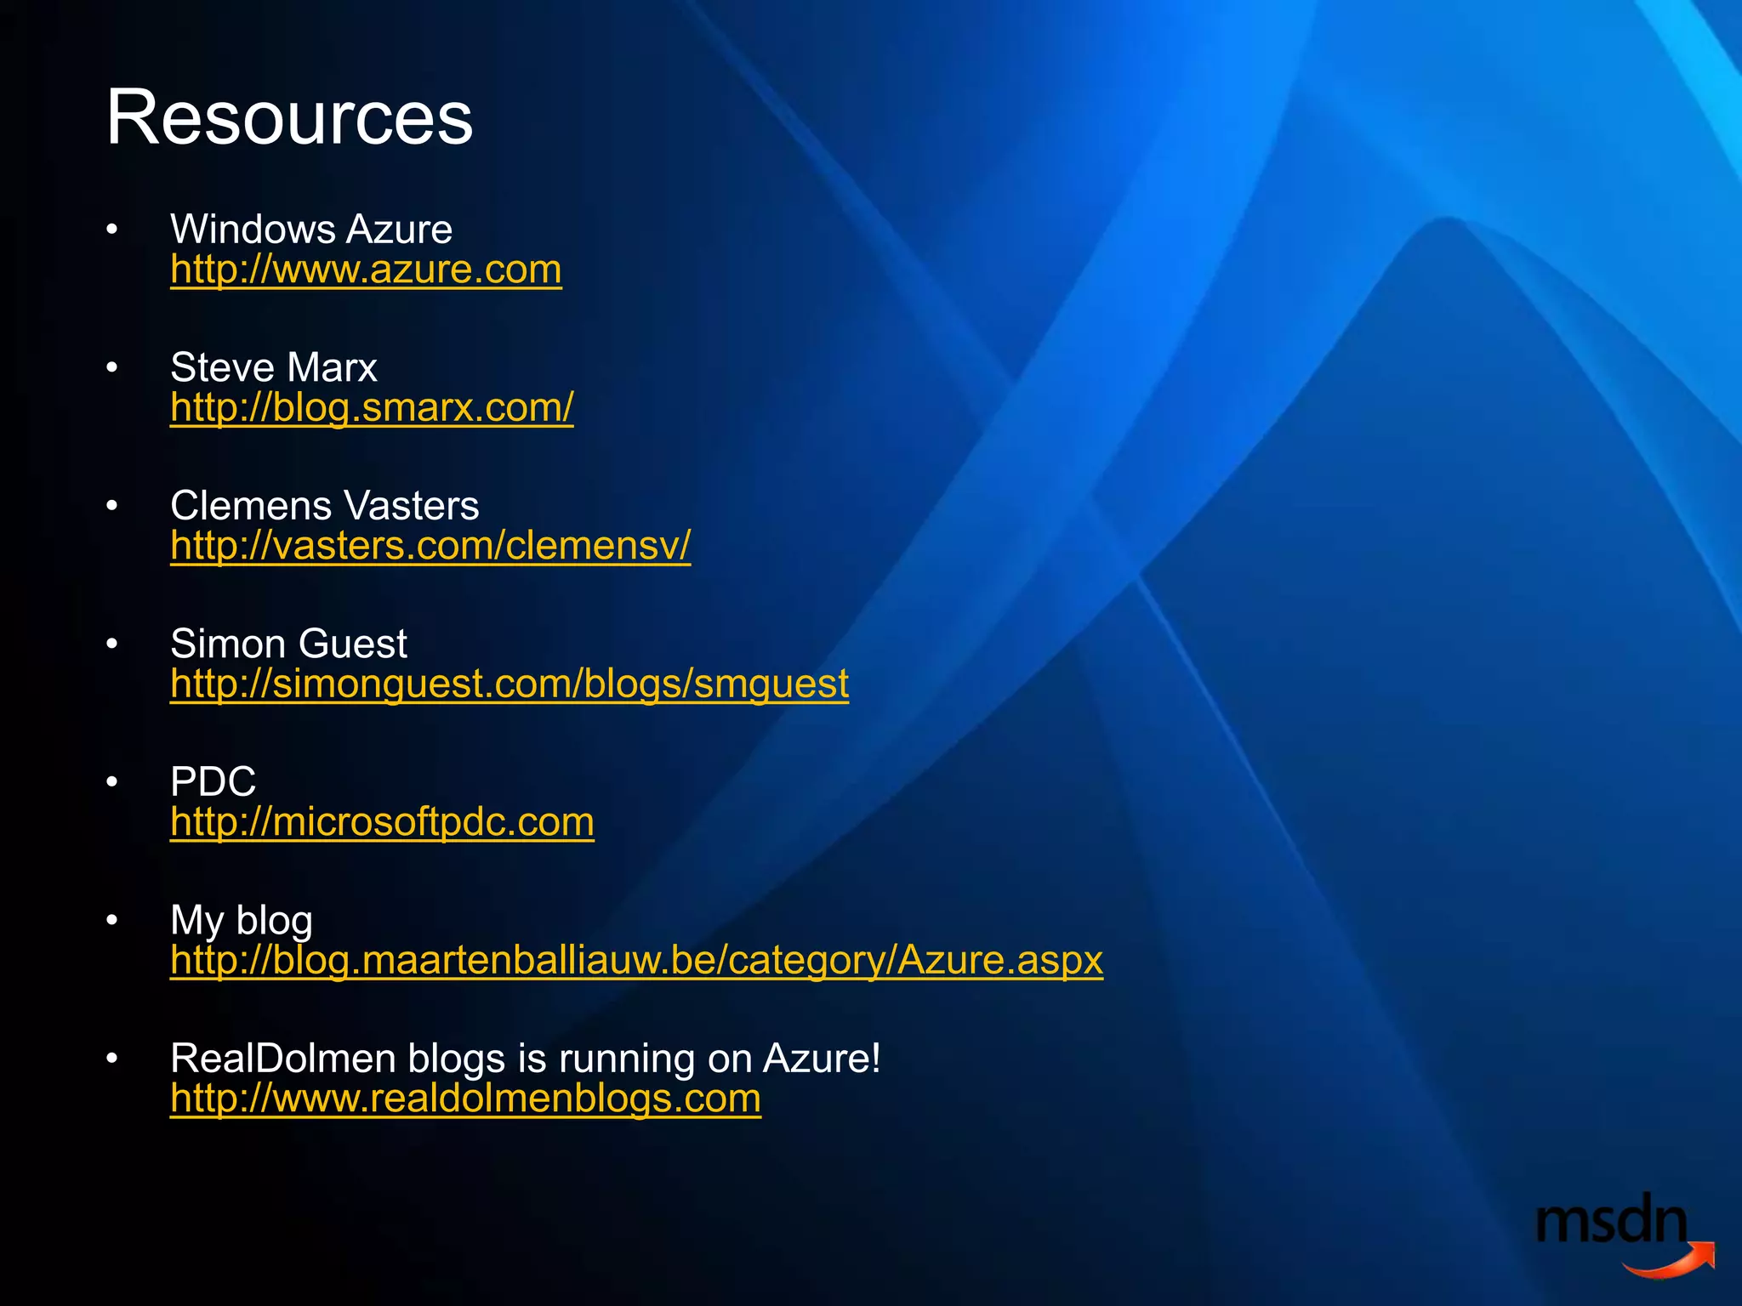Click the 'Steve Marx' bullet text
Viewport: 1742px width, 1306px height.
coord(273,368)
